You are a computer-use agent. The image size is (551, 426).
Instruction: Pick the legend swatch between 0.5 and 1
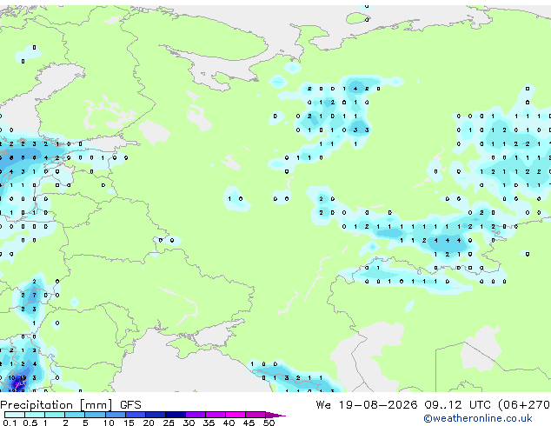pyautogui.click(x=35, y=415)
